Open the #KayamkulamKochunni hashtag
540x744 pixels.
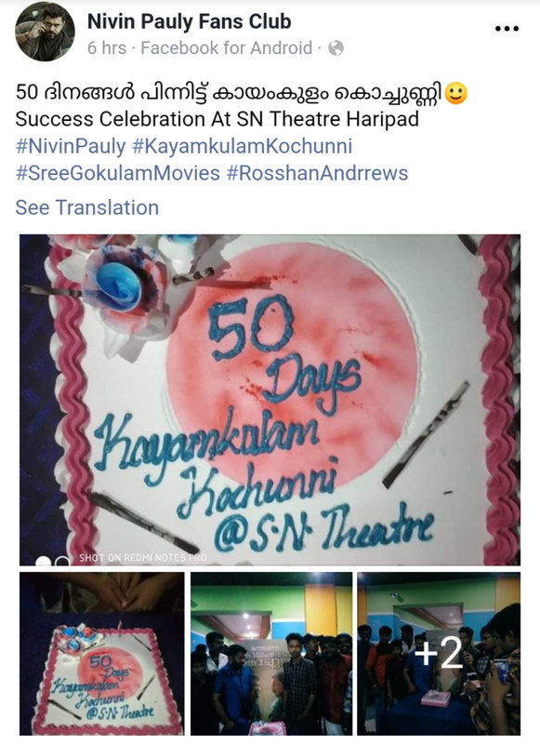pyautogui.click(x=243, y=147)
